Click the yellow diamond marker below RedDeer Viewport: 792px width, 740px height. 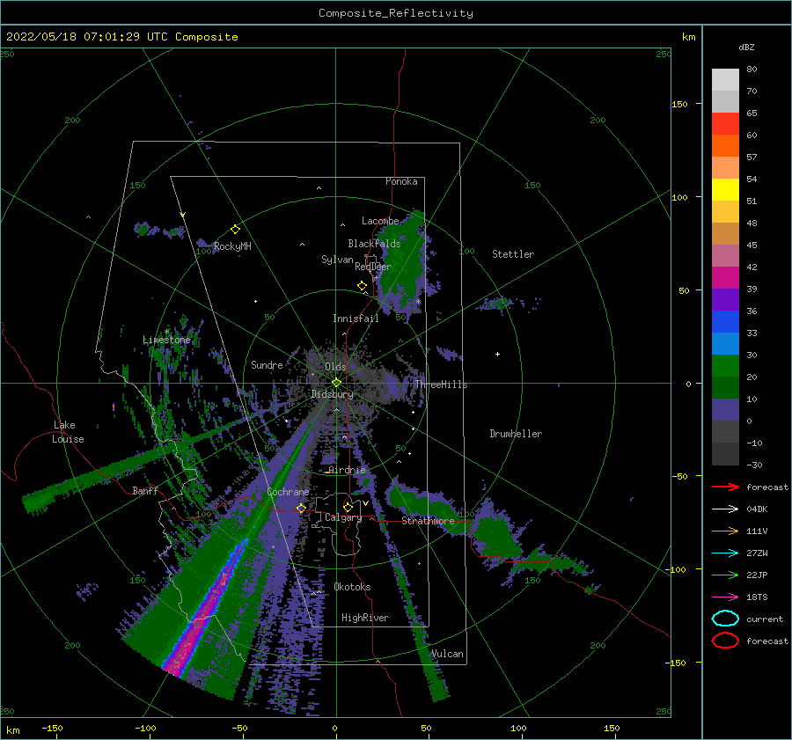(363, 286)
